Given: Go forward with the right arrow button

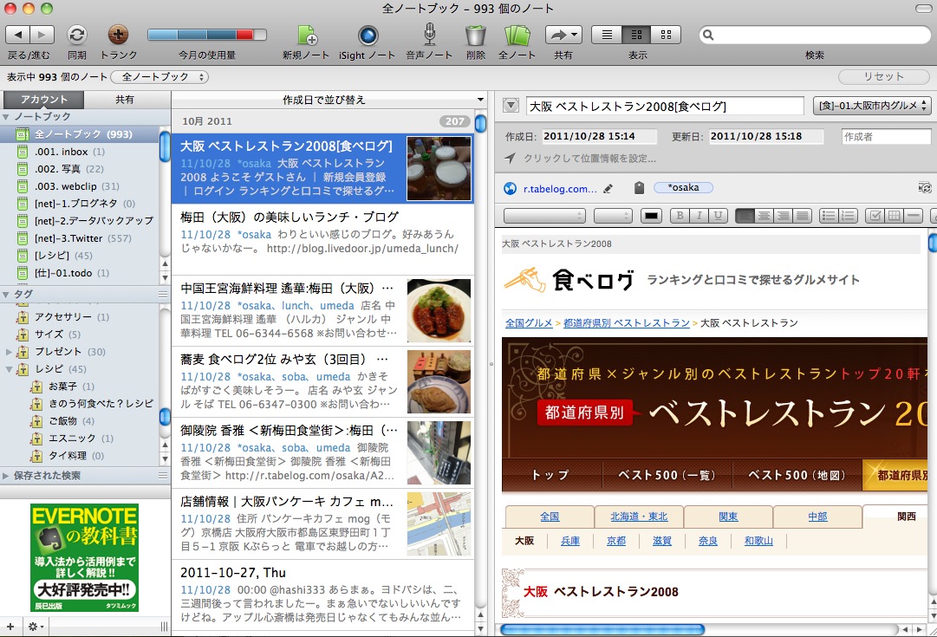Looking at the screenshot, I should pos(42,35).
